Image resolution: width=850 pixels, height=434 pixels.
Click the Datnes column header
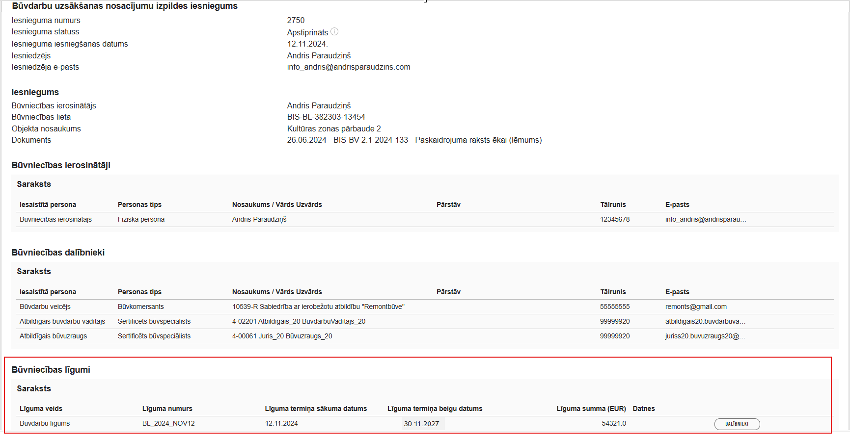644,408
